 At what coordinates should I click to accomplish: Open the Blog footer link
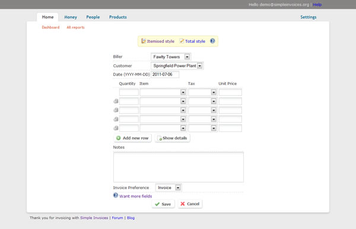click(131, 218)
